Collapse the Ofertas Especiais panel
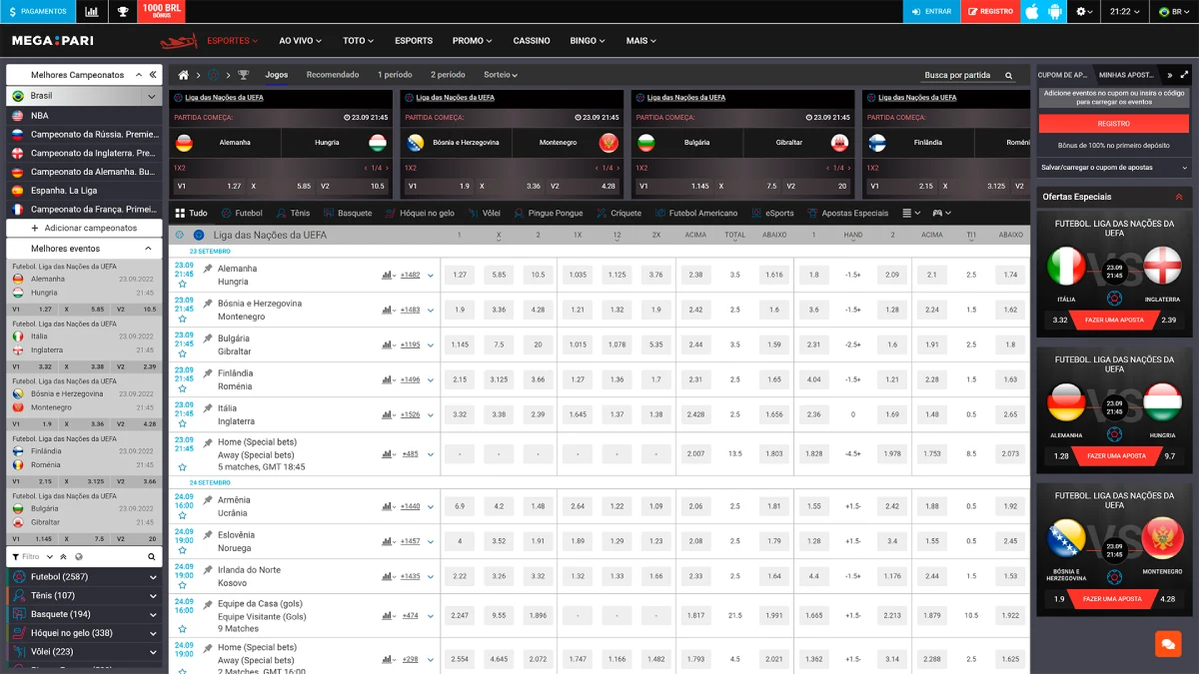 [x=1179, y=197]
